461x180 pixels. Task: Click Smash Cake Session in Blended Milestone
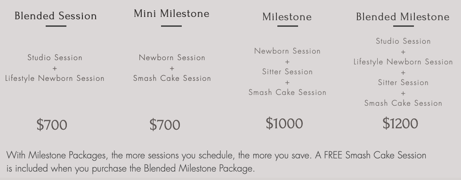(403, 103)
